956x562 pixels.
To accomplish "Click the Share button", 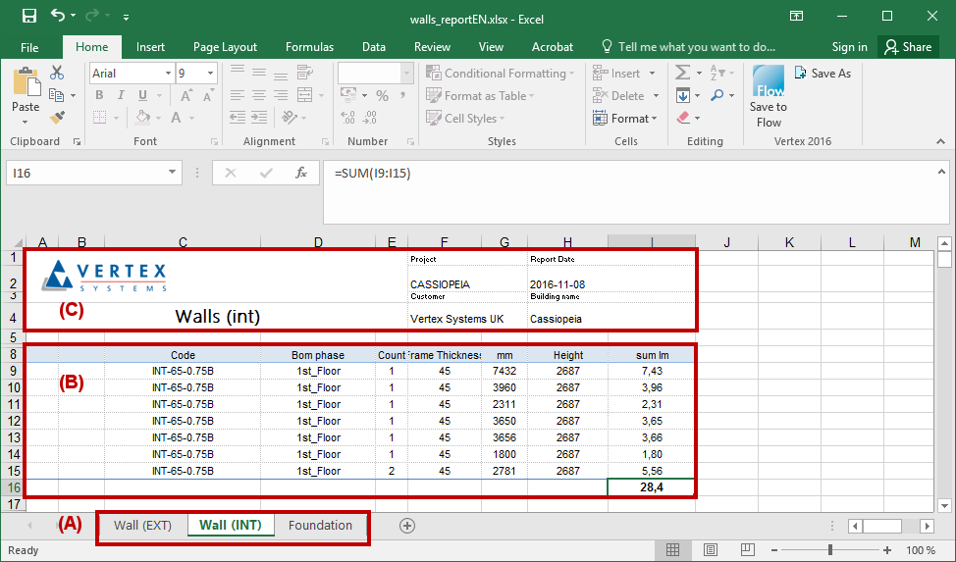I will (907, 47).
